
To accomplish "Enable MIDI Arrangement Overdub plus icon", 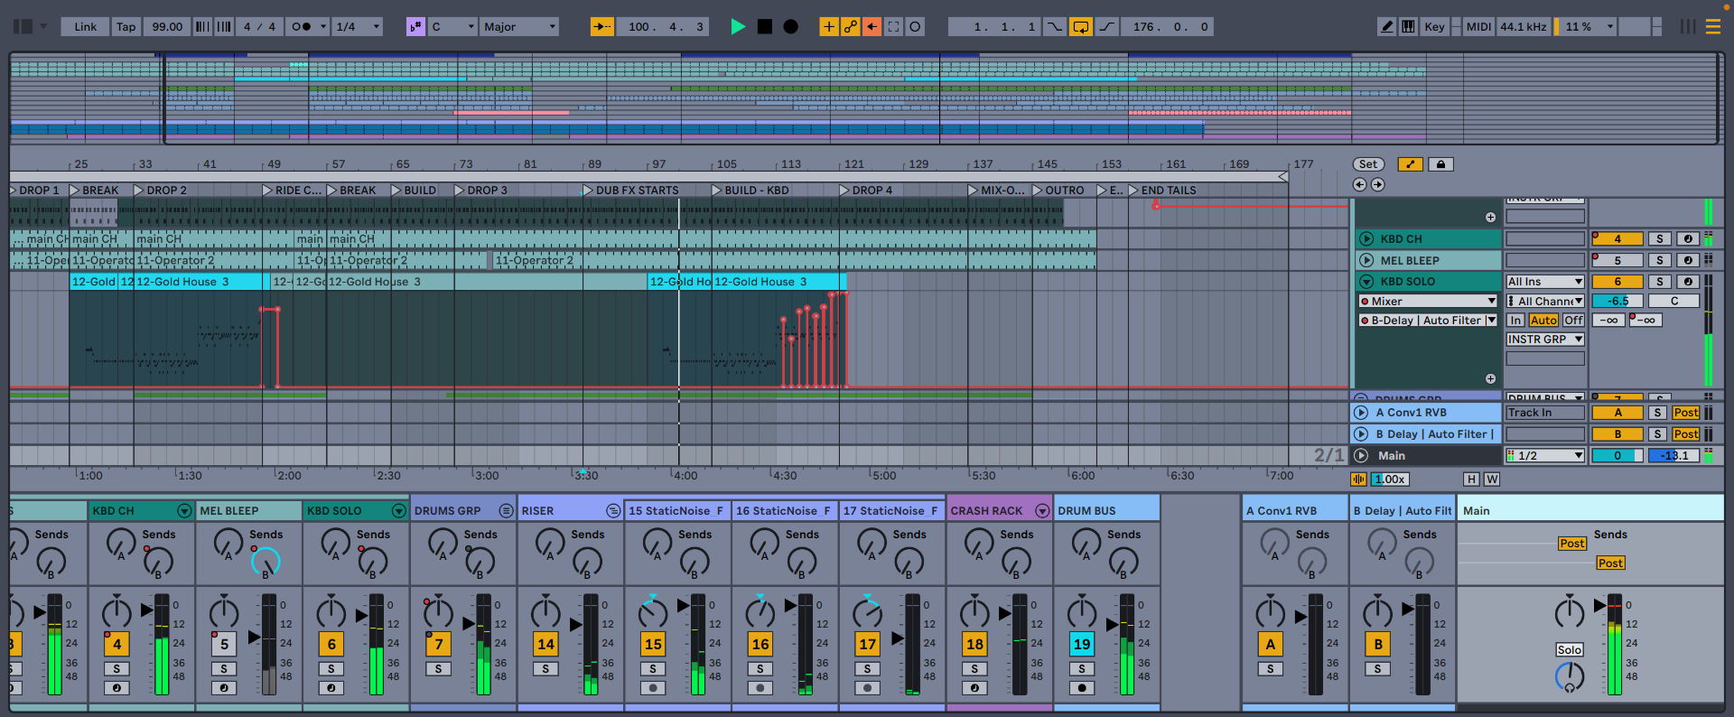I will point(828,27).
